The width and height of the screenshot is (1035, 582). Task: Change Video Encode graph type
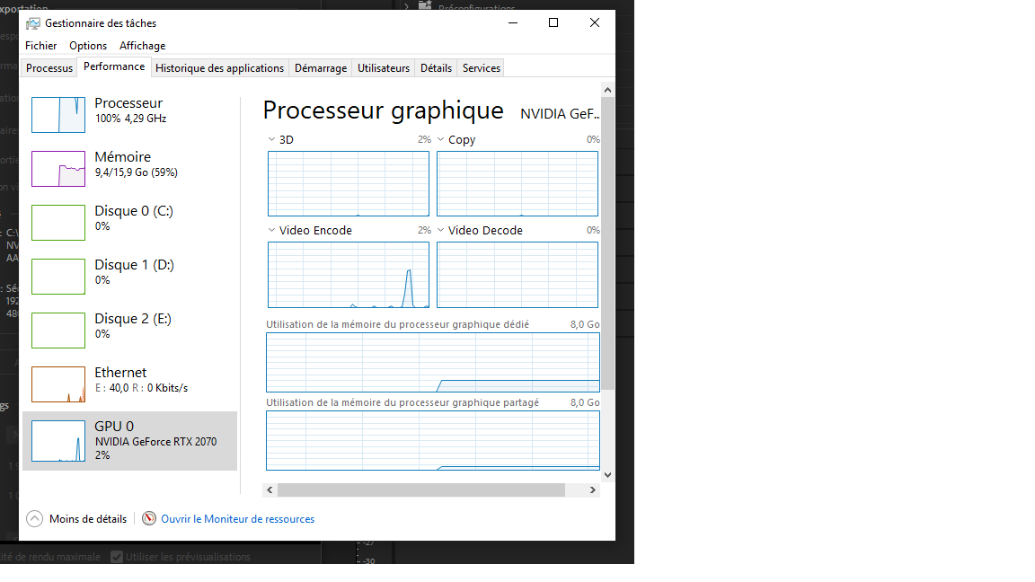pyautogui.click(x=270, y=230)
